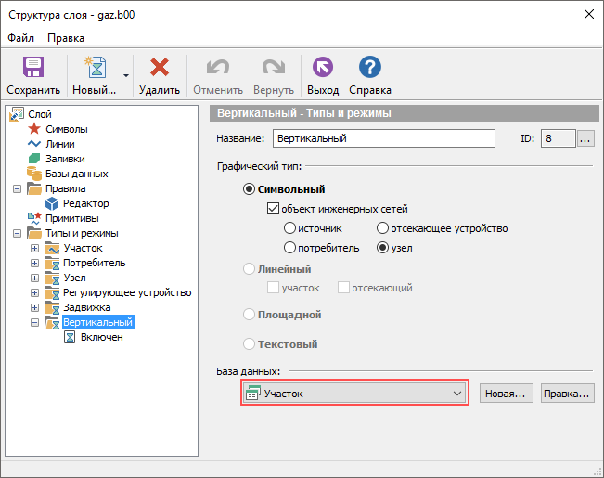Click the Регулирующее устройство folder icon

(52, 292)
